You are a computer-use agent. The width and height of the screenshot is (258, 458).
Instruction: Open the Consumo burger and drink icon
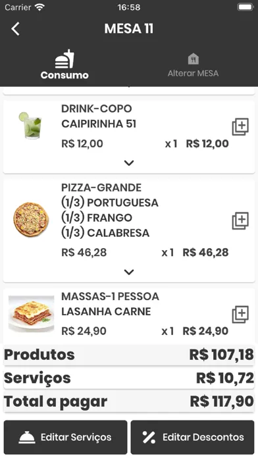[x=64, y=59]
